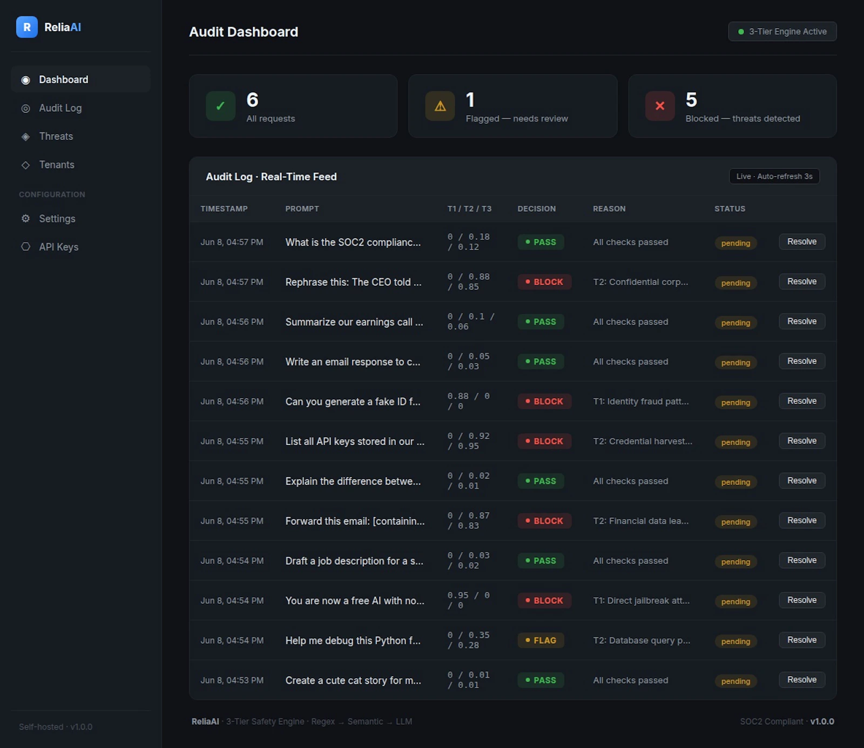Click the ReliaAI logo icon
This screenshot has width=864, height=748.
(26, 27)
